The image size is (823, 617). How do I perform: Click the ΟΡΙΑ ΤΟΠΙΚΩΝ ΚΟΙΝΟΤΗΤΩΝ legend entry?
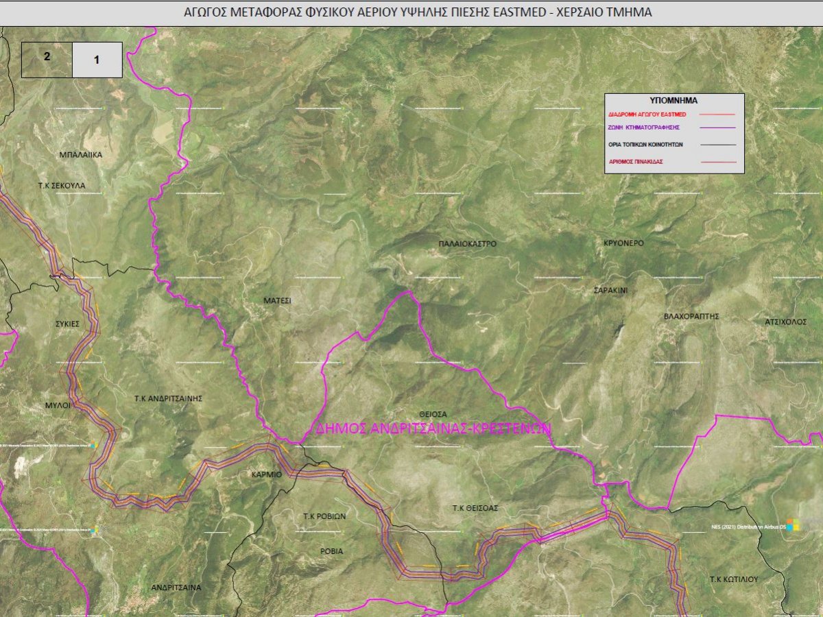coord(645,145)
